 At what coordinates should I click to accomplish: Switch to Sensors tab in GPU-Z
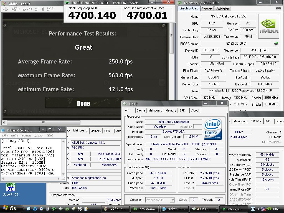207,9
